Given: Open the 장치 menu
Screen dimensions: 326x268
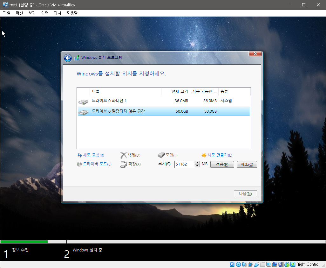Looking at the screenshot, I should pyautogui.click(x=58, y=13).
